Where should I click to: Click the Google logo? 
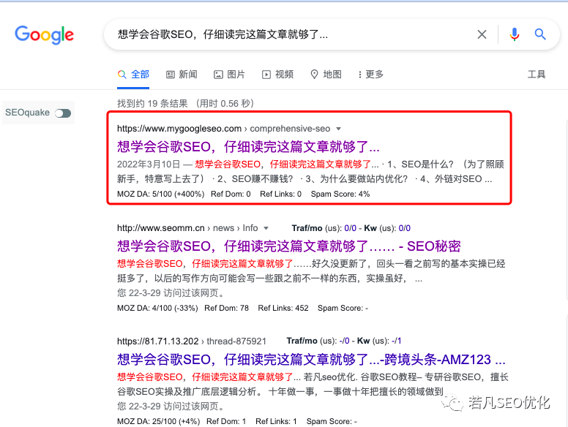(44, 35)
